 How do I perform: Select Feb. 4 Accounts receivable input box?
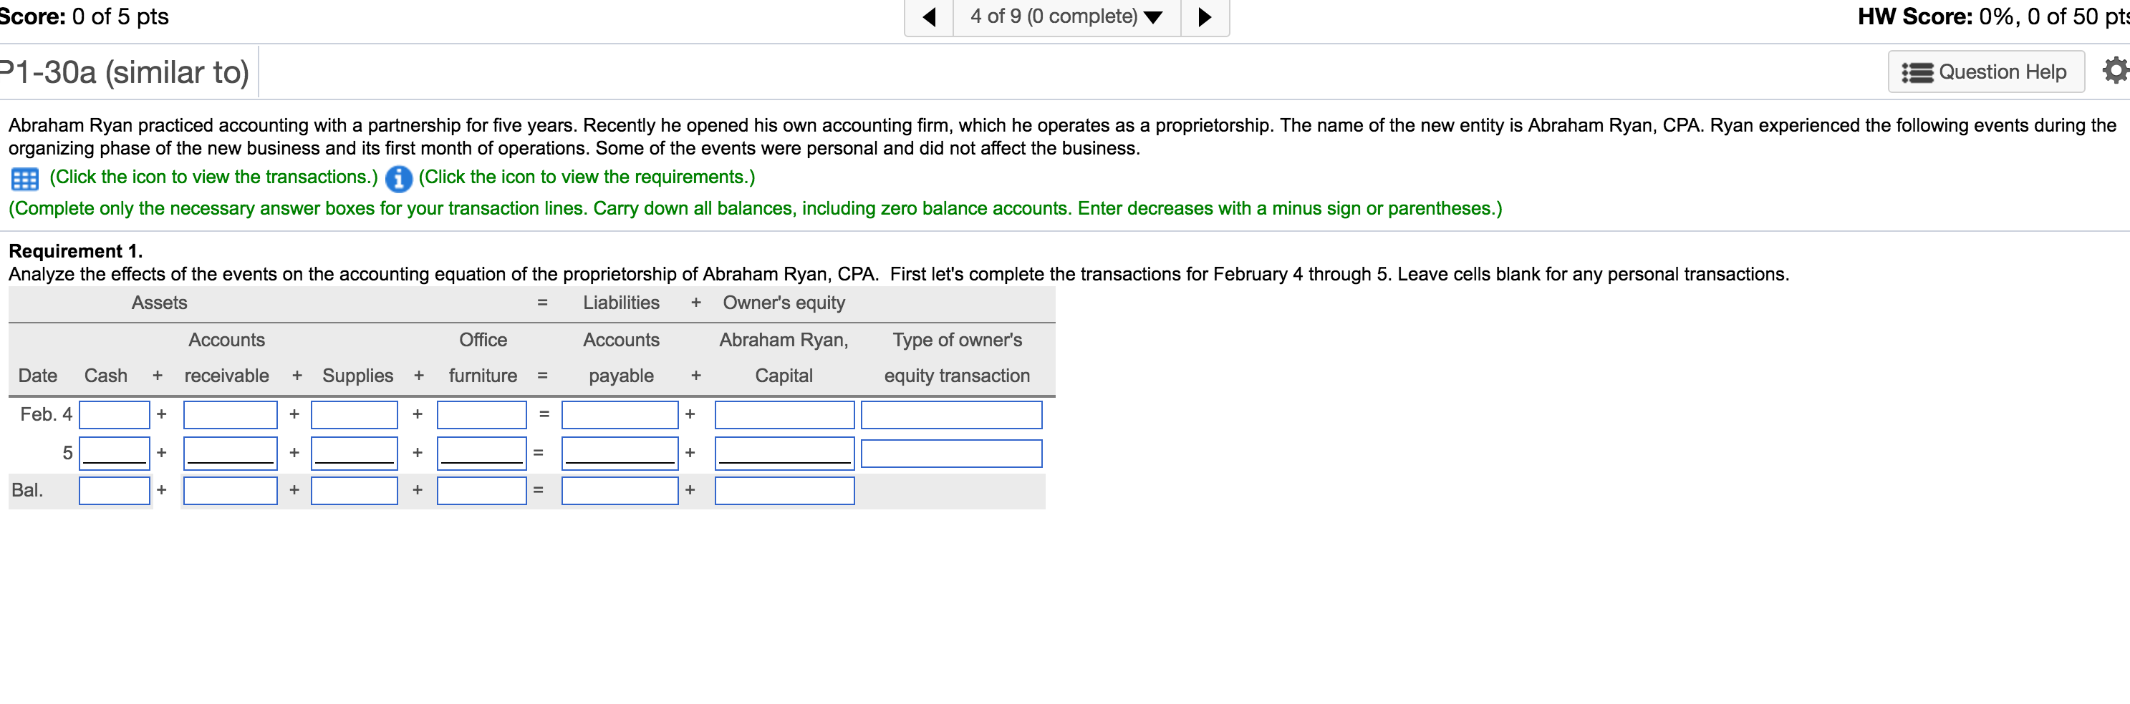pyautogui.click(x=230, y=415)
